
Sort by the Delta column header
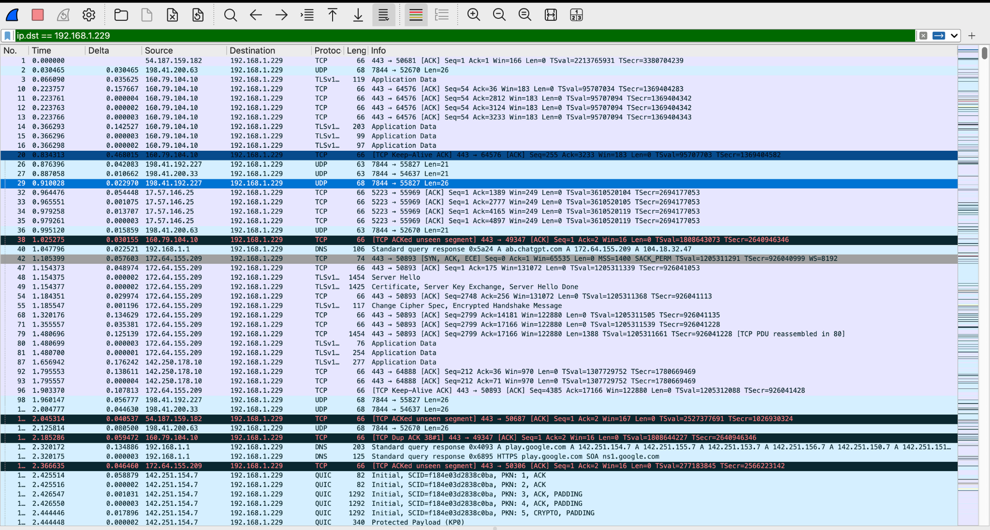click(x=113, y=51)
